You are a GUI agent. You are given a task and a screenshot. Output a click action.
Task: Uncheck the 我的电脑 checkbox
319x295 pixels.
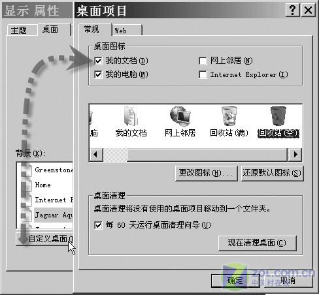(98, 74)
